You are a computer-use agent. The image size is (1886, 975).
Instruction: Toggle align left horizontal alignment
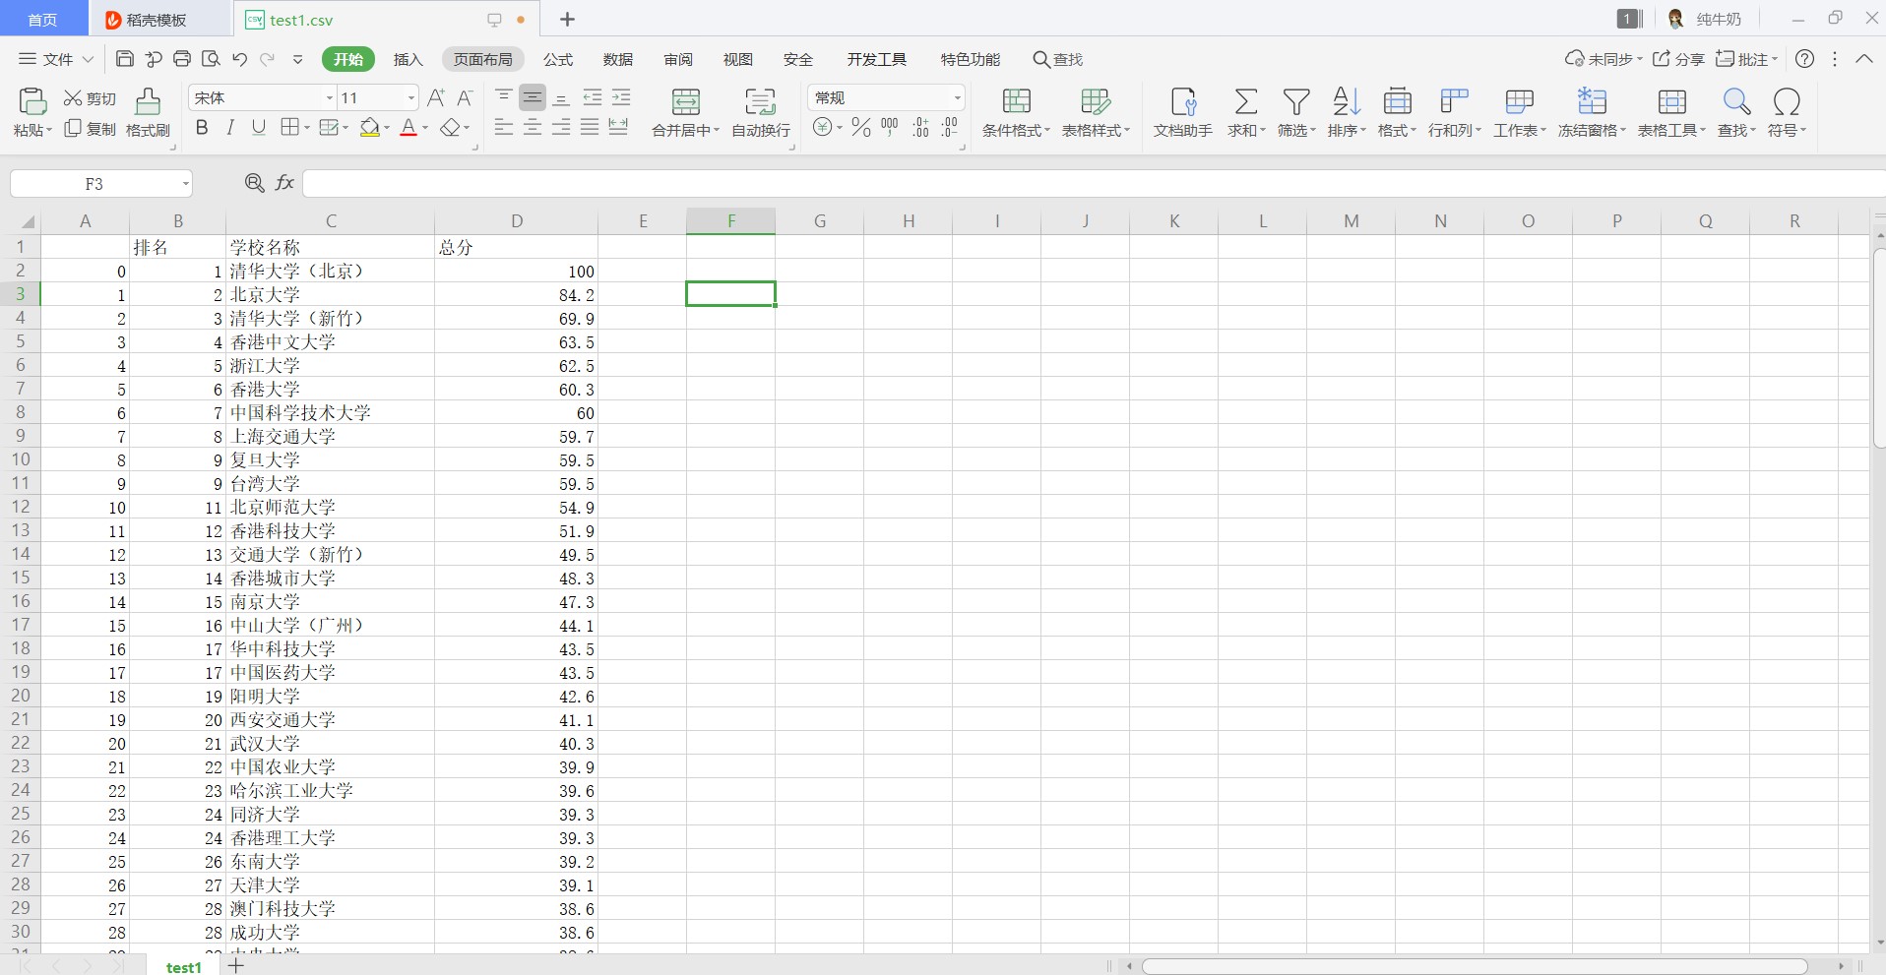[x=503, y=128]
